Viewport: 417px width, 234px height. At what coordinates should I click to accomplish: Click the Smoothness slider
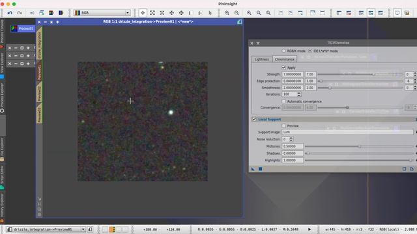(360, 88)
